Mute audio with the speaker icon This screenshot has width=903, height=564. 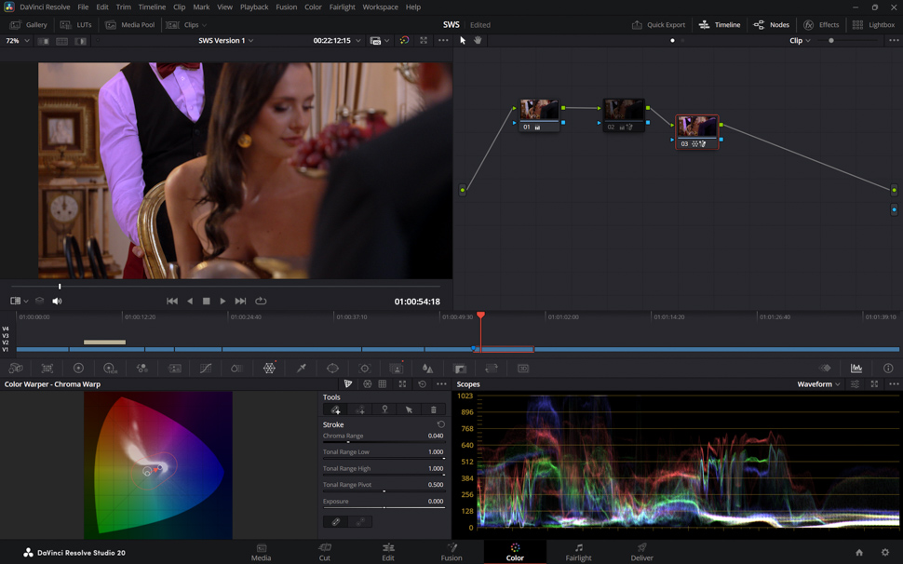pos(57,302)
